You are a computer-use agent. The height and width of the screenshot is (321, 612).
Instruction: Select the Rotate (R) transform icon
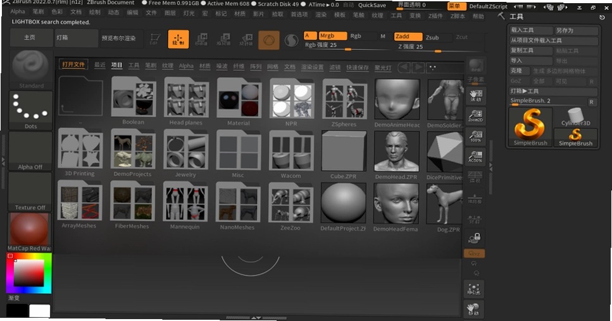[246, 40]
